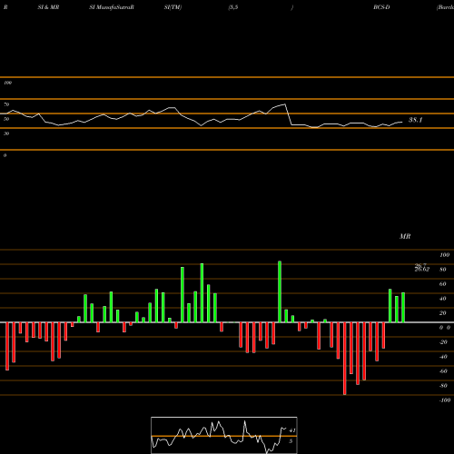
Task: Click the "20" label on the MR axis
Action: (443, 313)
